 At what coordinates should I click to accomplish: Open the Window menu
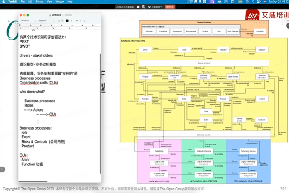pos(60,1)
